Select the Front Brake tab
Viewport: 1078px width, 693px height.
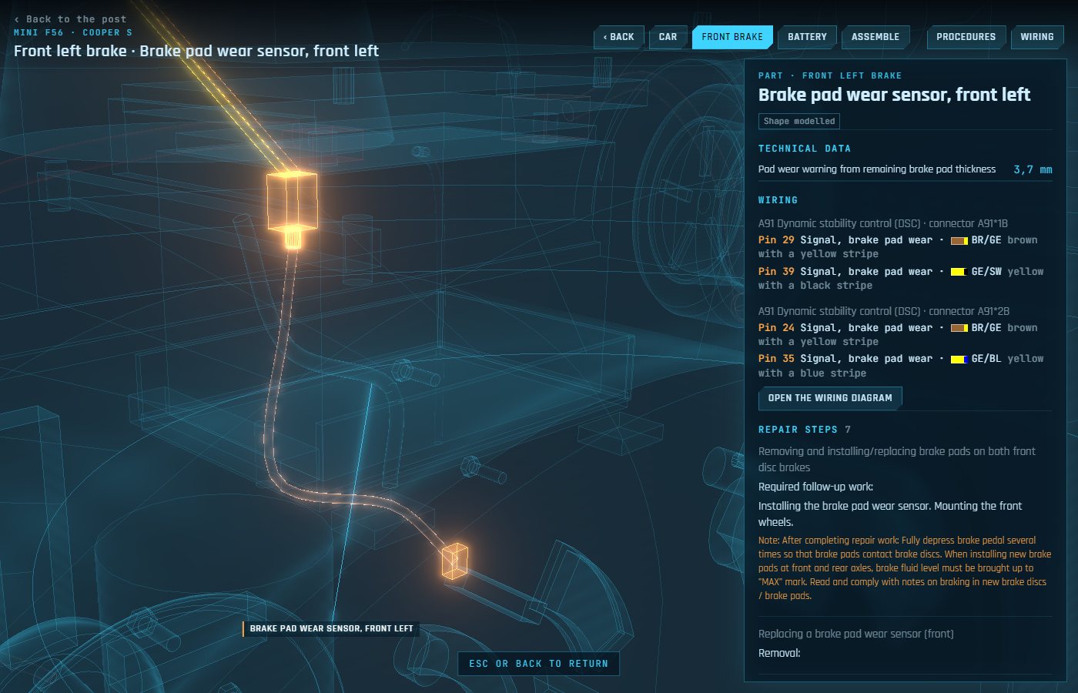(x=732, y=37)
